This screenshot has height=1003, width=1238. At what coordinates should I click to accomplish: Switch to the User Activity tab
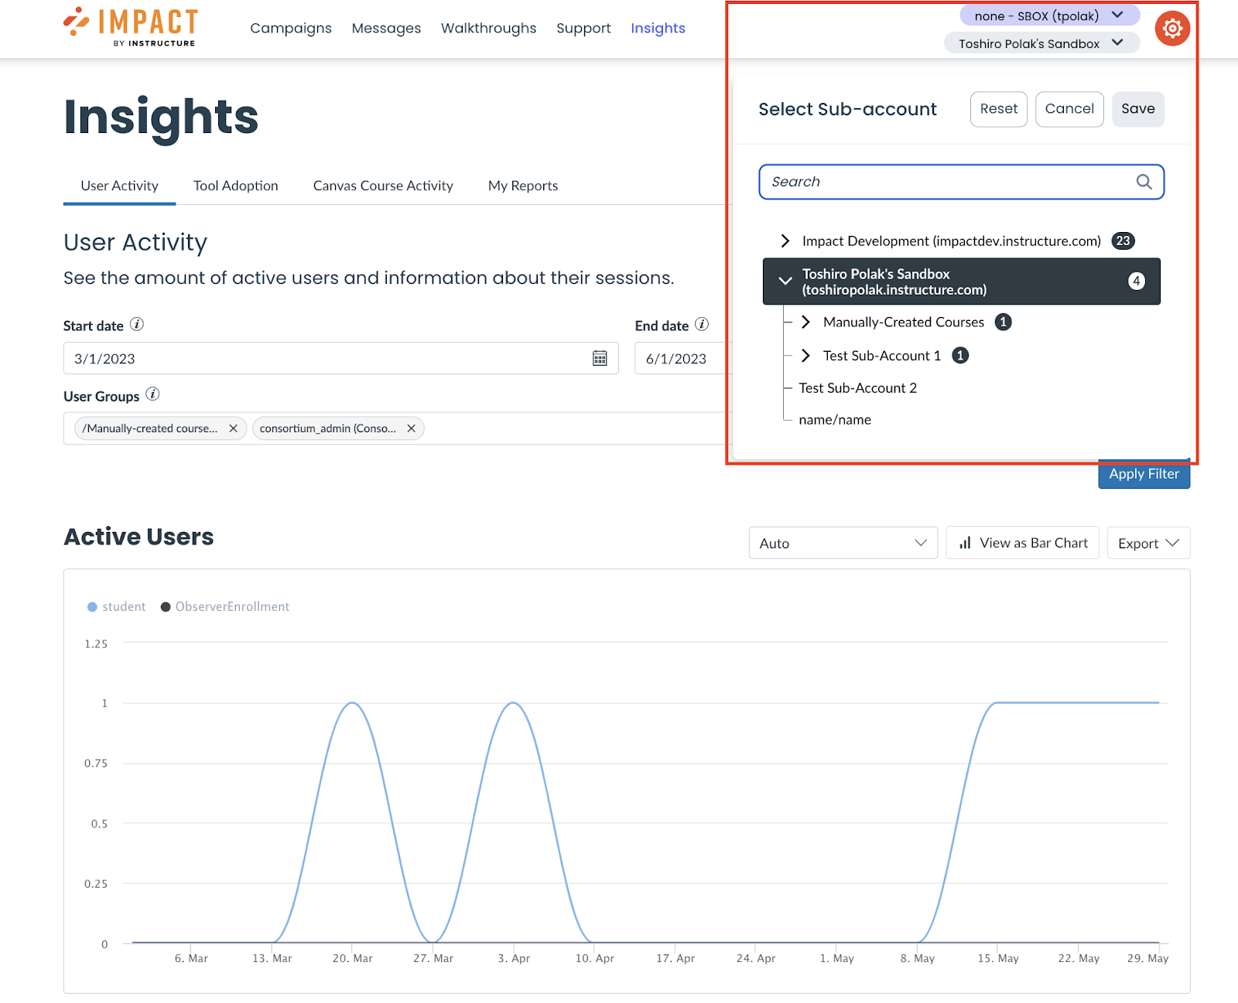pyautogui.click(x=119, y=186)
